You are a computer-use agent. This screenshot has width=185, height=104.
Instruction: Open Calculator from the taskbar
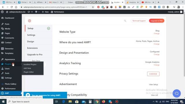[90, 101]
